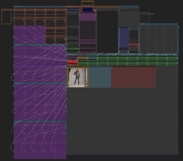This screenshot has width=183, height=161.
Task: Select the first green node in top row
Action: click(x=102, y=58)
